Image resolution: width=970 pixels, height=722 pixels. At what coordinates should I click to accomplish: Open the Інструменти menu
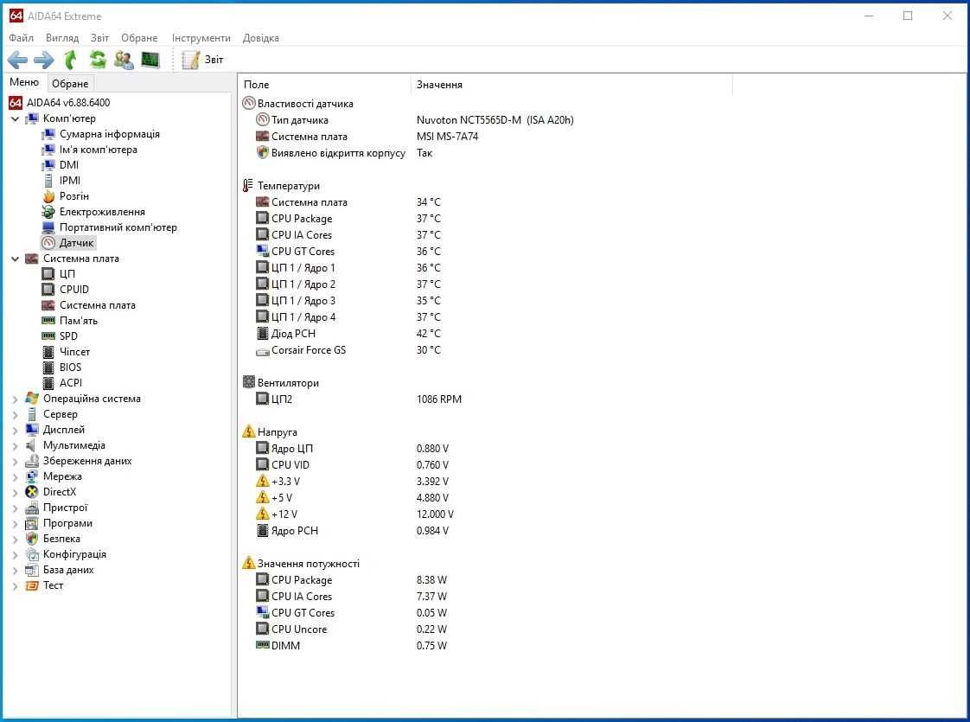tap(201, 38)
